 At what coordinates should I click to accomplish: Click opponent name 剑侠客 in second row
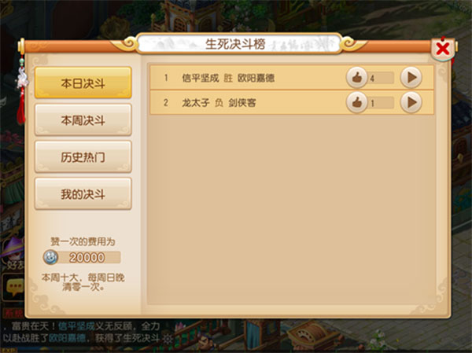click(242, 103)
